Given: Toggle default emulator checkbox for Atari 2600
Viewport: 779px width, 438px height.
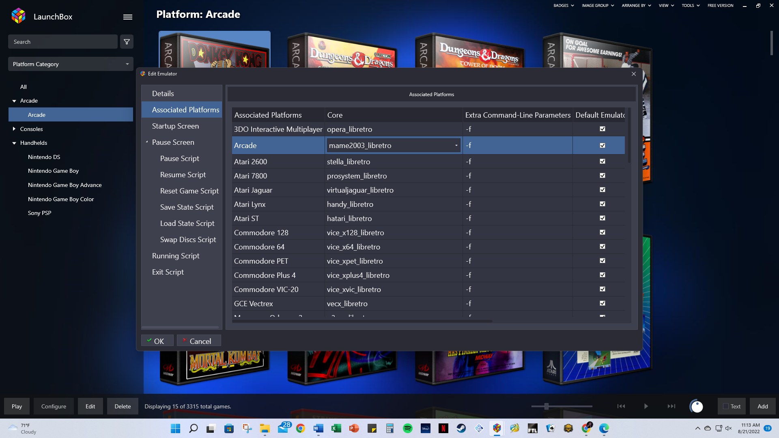Looking at the screenshot, I should click(x=602, y=161).
